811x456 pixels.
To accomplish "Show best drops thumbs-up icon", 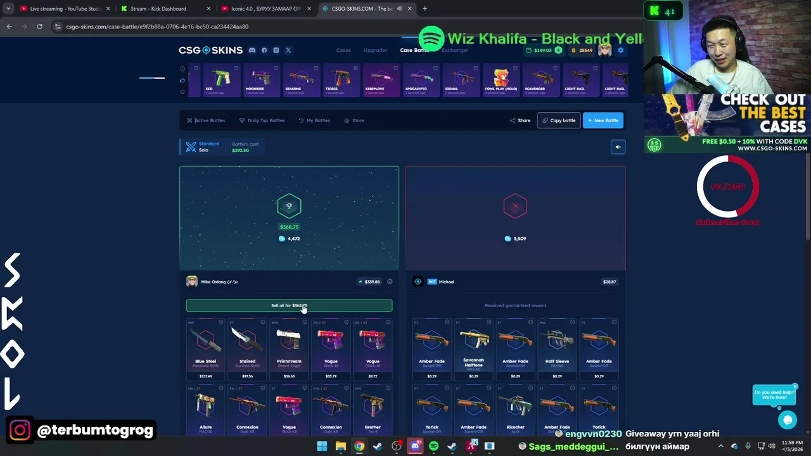I will click(182, 80).
